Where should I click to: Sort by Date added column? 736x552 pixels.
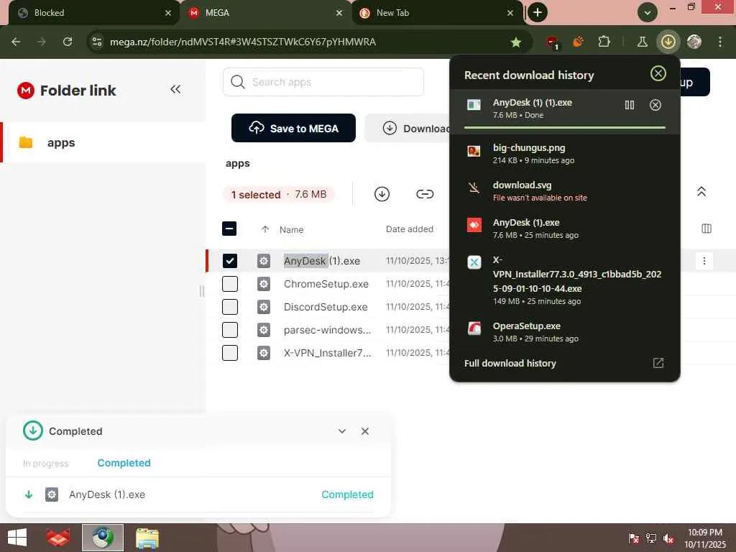(409, 229)
